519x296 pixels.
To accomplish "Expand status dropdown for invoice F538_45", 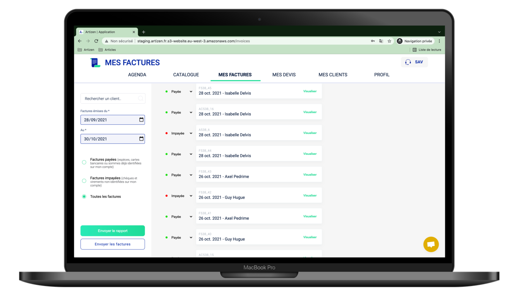I will tap(191, 92).
